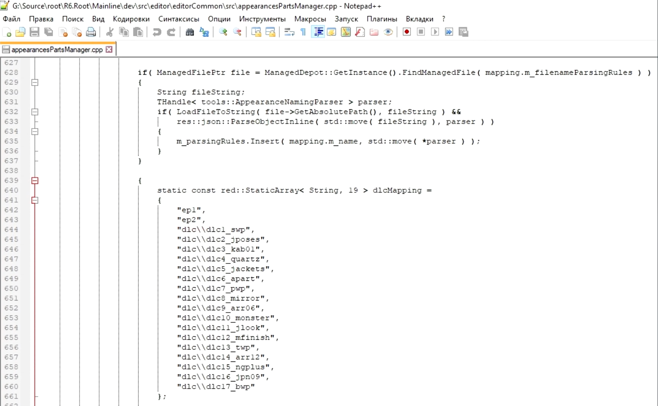
Task: Click the user-defined language icon
Action: 332,32
